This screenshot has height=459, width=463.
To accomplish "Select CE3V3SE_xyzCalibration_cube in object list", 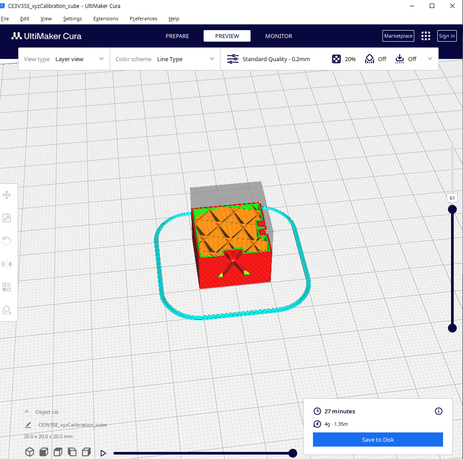I will 72,425.
